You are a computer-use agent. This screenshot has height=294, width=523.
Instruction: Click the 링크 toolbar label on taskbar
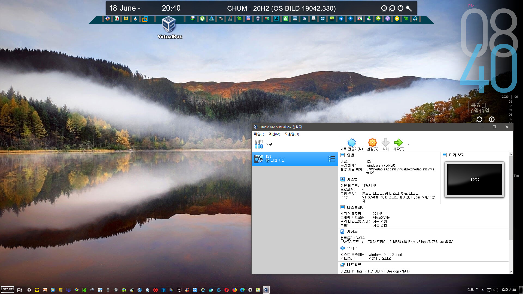click(470, 290)
